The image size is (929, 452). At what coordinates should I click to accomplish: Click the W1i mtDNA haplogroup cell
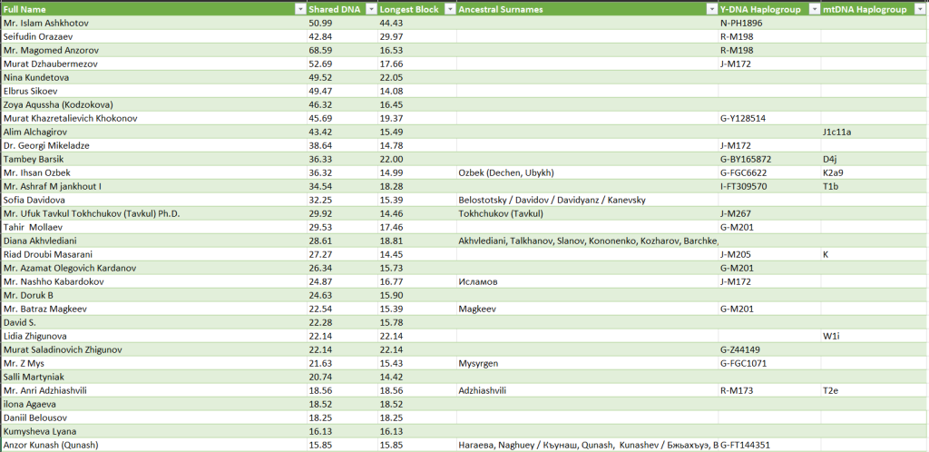coord(831,336)
